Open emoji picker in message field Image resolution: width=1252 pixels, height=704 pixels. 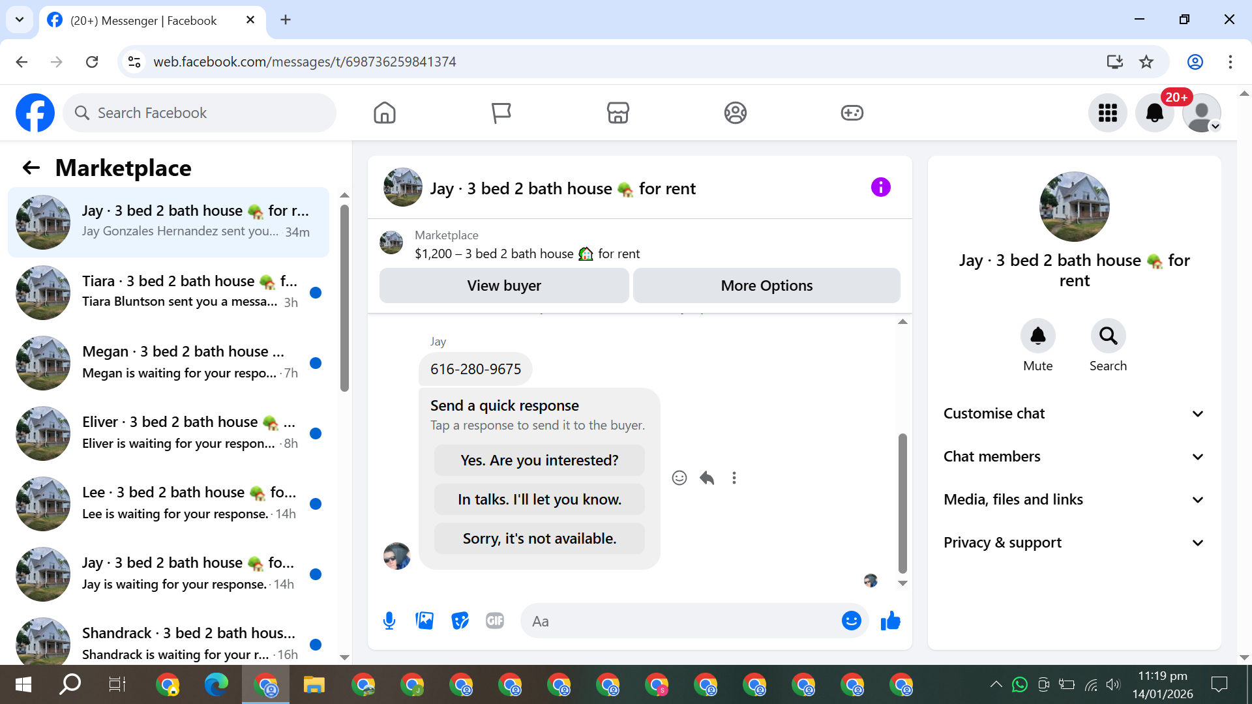point(851,621)
